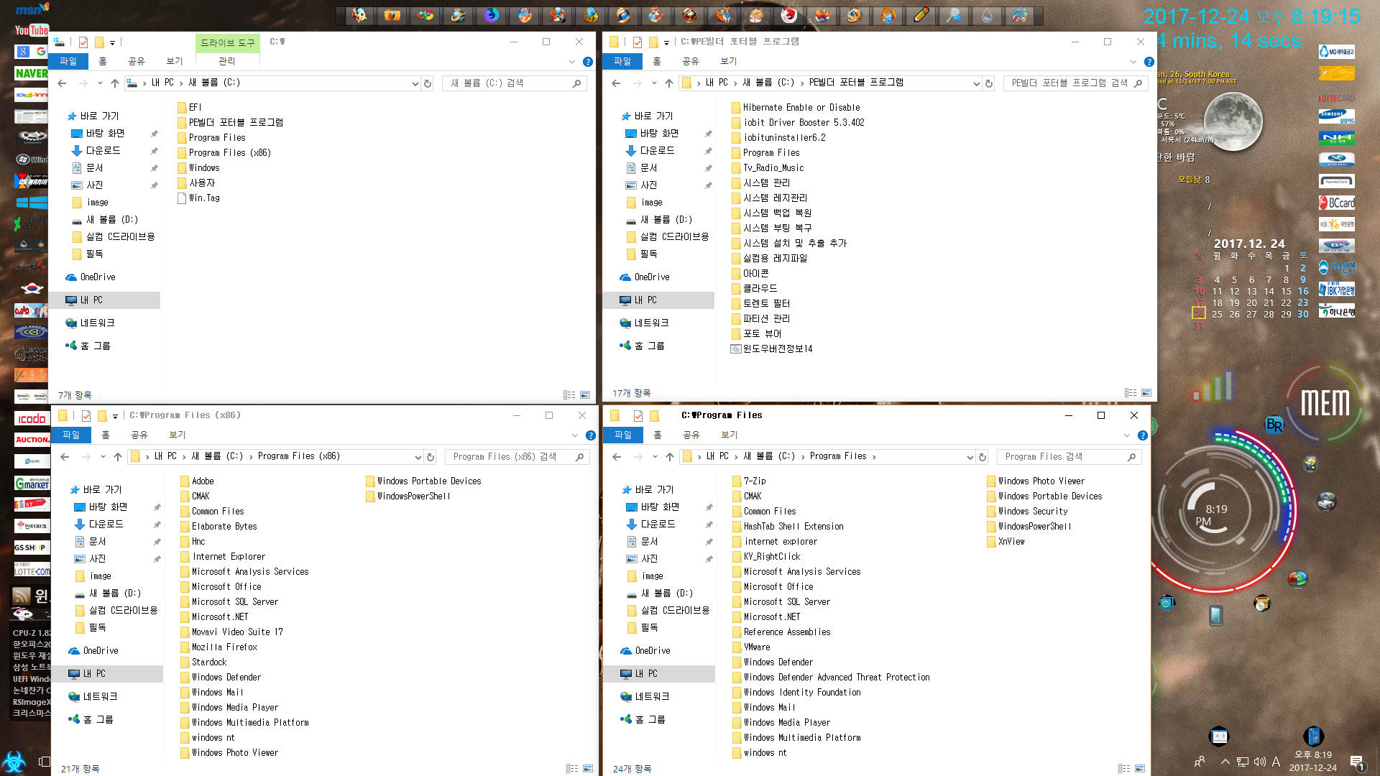This screenshot has width=1380, height=776.
Task: Click the Back arrow in the Program Files (x86) window
Action: [65, 457]
